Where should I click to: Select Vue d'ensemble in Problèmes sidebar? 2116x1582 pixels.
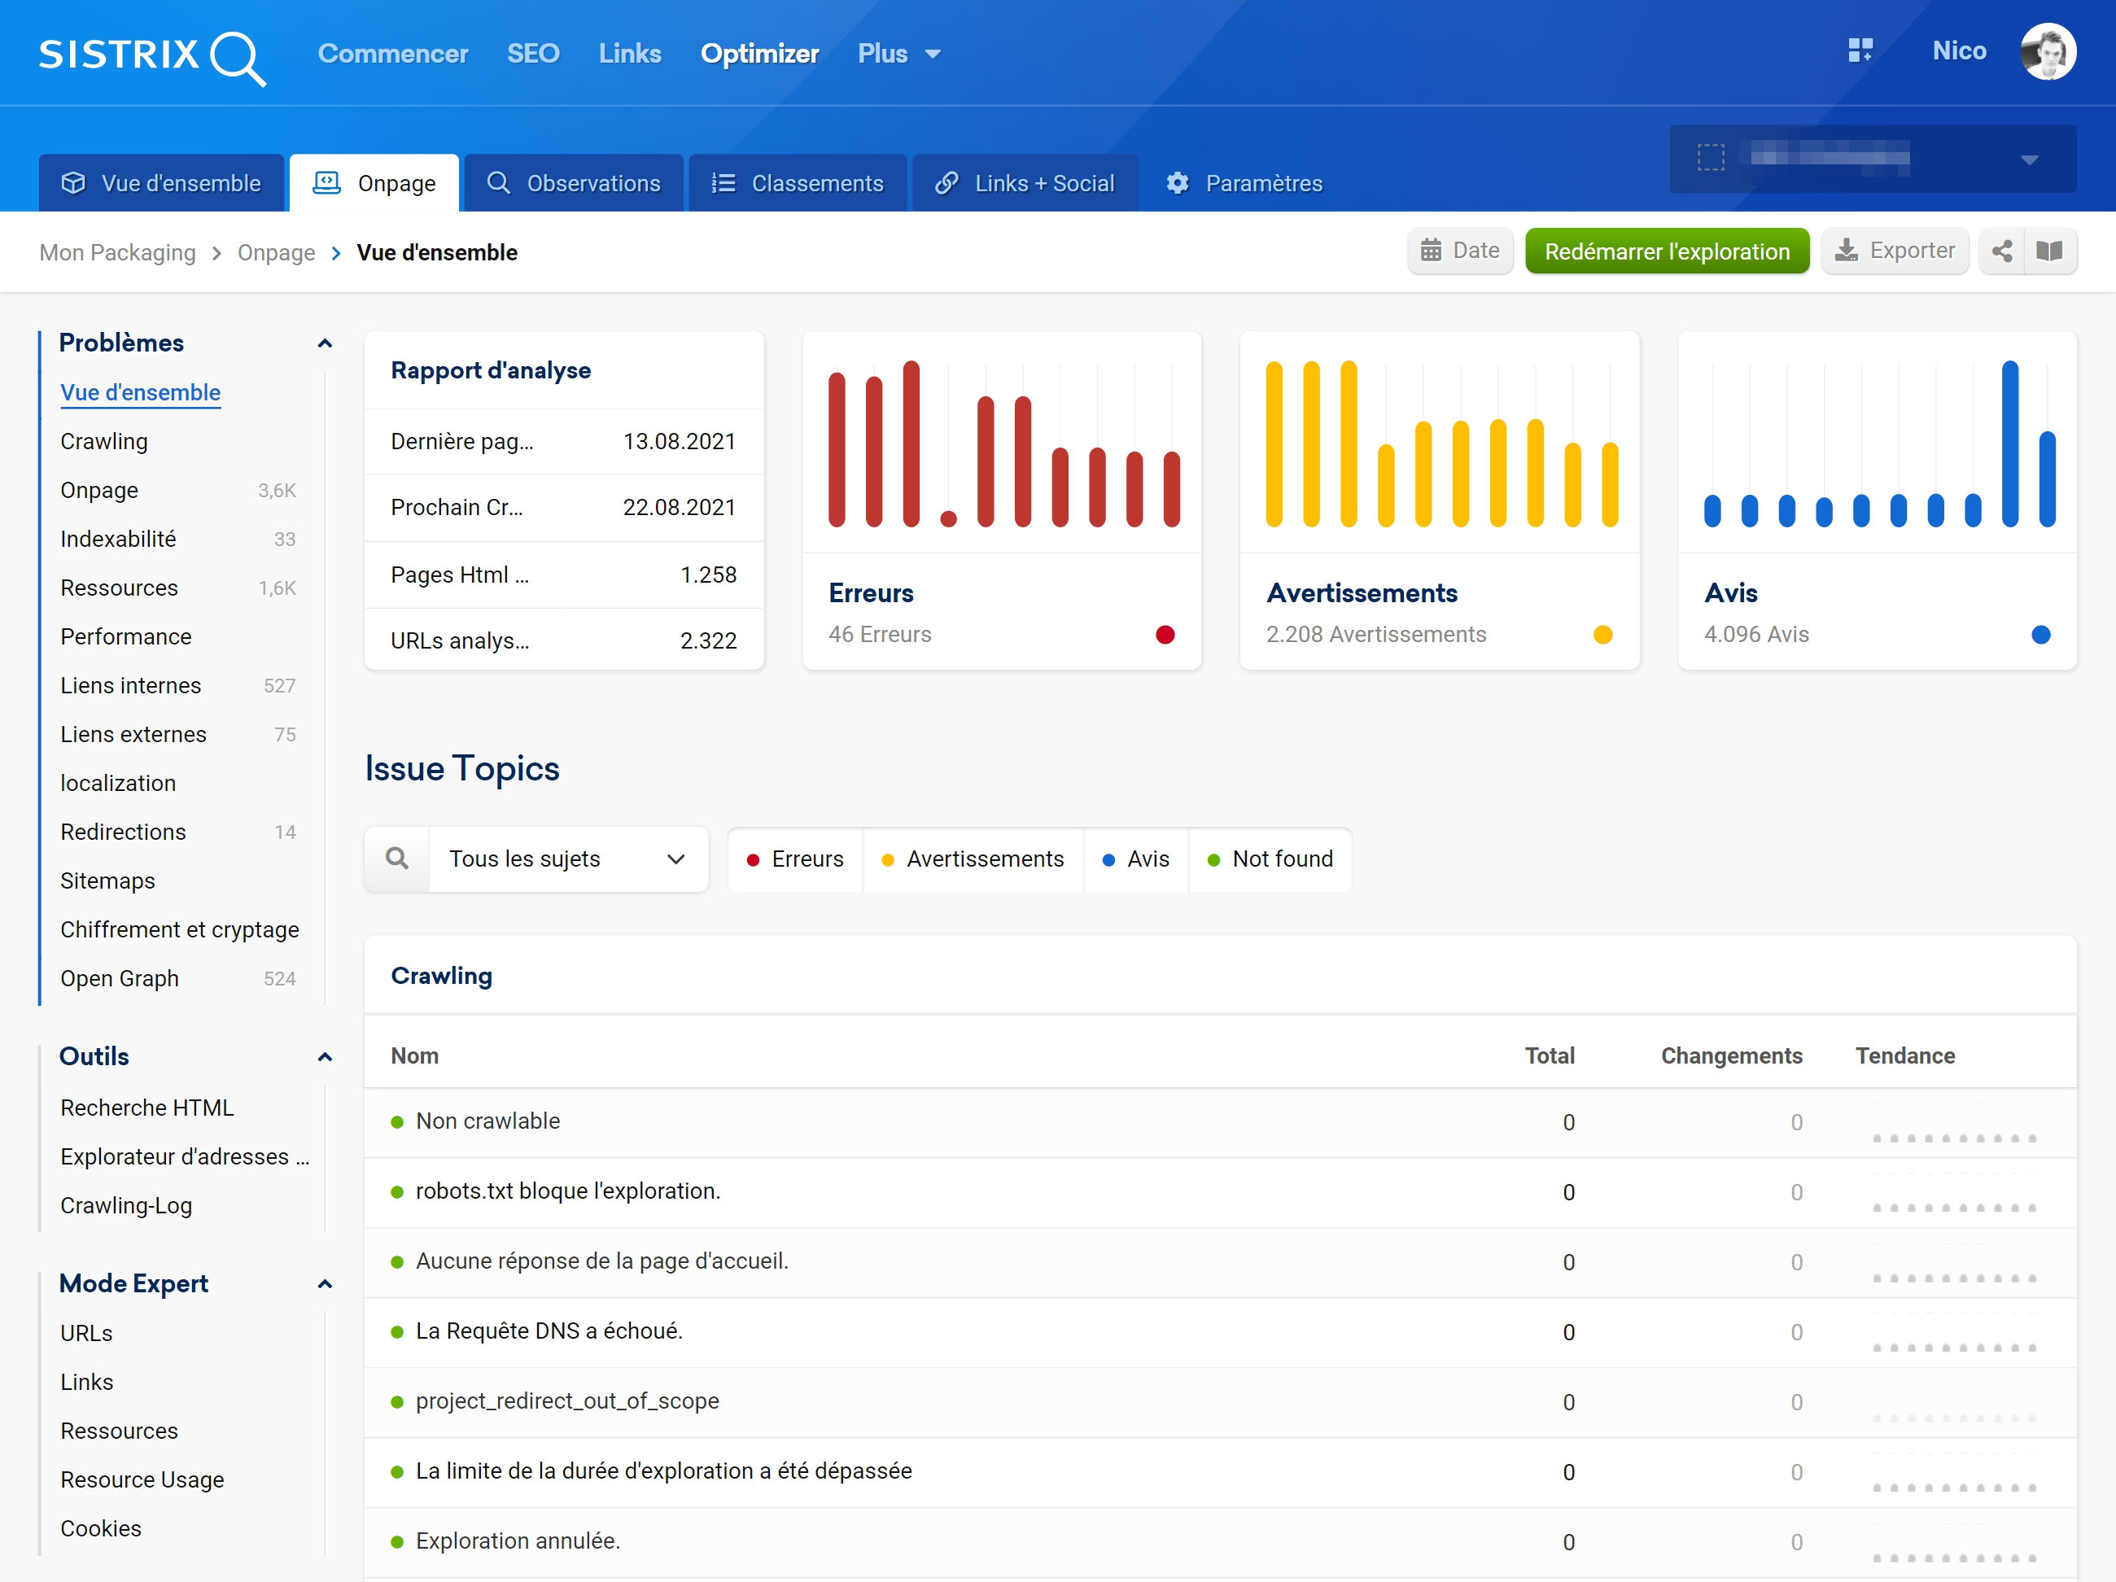[x=141, y=393]
